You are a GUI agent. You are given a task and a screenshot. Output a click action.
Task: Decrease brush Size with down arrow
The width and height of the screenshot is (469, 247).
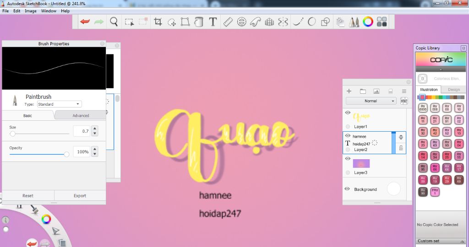(95, 134)
